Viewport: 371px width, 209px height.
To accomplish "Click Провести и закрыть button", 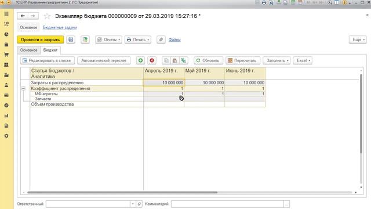I will tap(40, 39).
